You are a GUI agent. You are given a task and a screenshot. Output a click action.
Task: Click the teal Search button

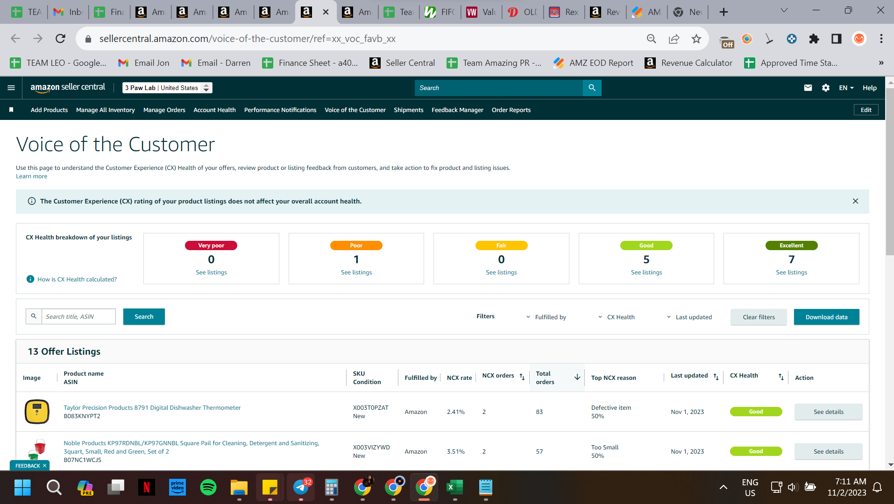(x=144, y=316)
